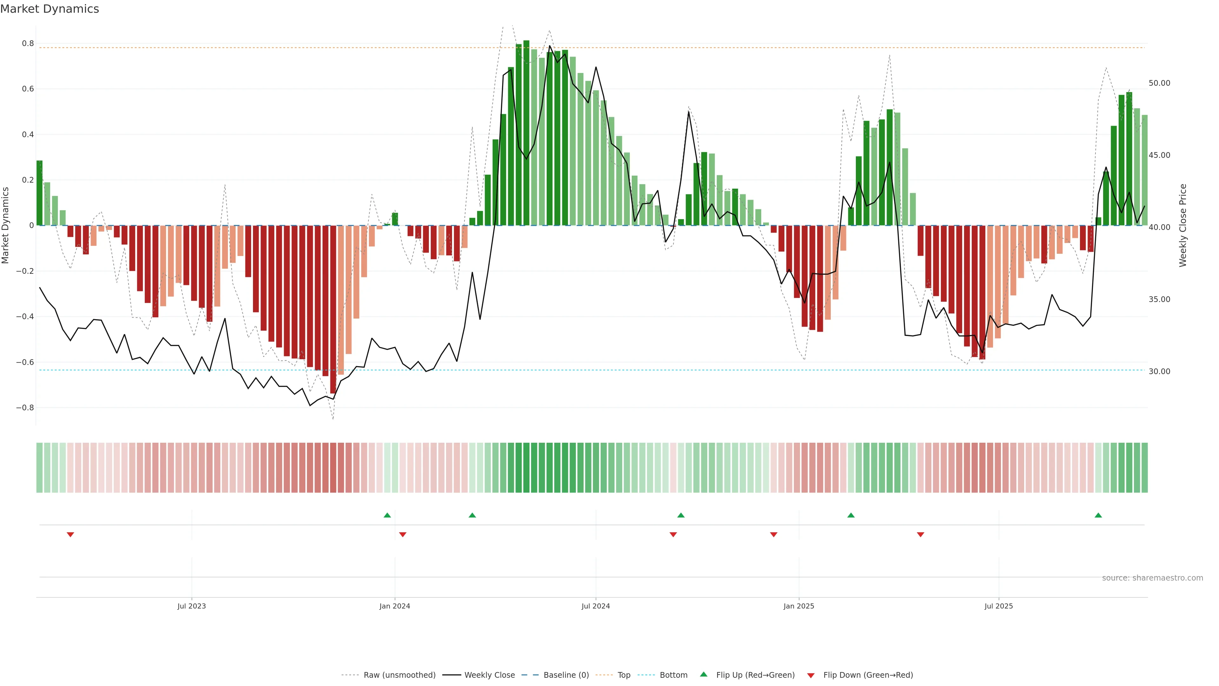1219x686 pixels.
Task: Click the rightmost green flip-up triangle marker
Action: pos(1098,515)
